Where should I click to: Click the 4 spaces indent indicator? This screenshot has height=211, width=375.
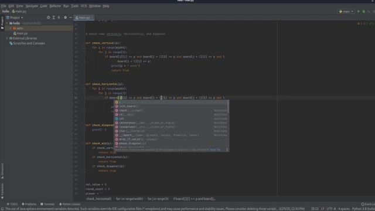tap(344, 209)
